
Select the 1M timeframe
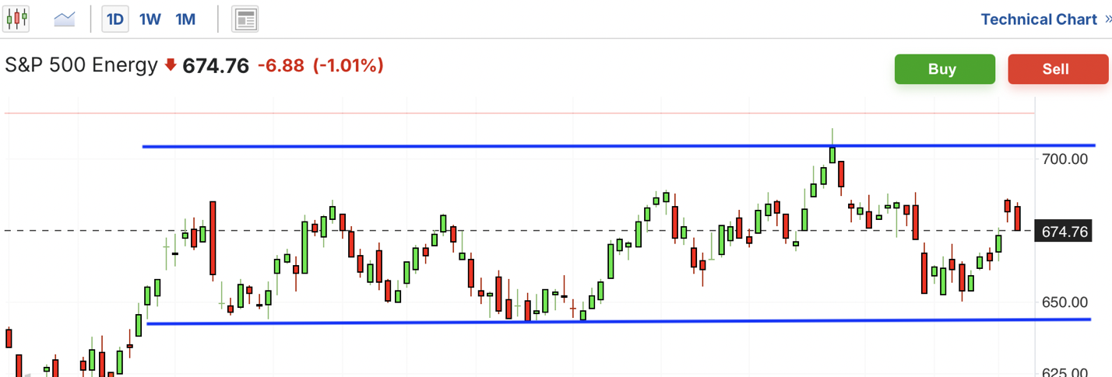pyautogui.click(x=185, y=19)
